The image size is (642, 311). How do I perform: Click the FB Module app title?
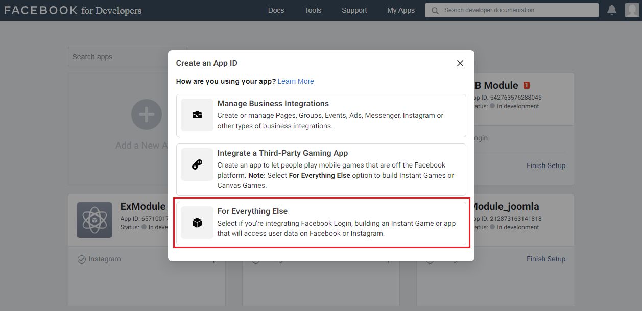pyautogui.click(x=496, y=85)
